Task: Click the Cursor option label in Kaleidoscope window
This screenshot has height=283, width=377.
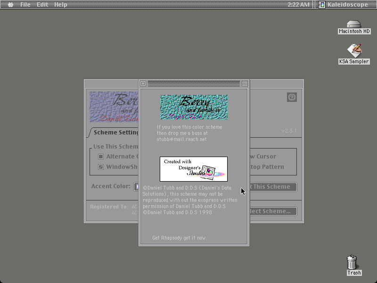Action: click(x=263, y=157)
